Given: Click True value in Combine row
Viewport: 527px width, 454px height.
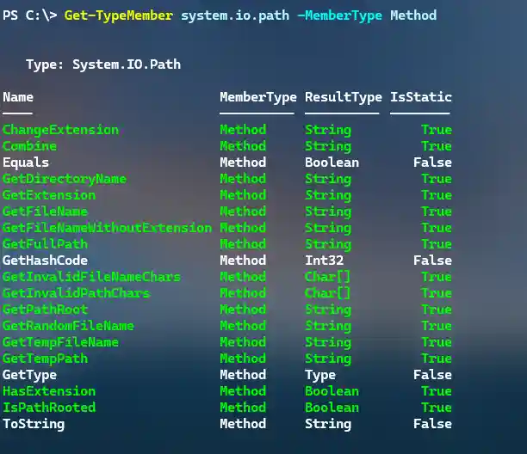Looking at the screenshot, I should click(437, 146).
